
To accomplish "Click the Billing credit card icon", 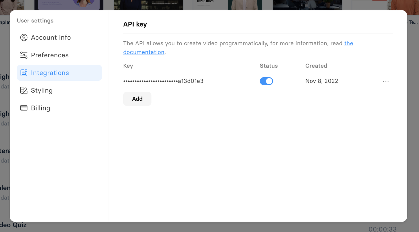I will pyautogui.click(x=24, y=108).
